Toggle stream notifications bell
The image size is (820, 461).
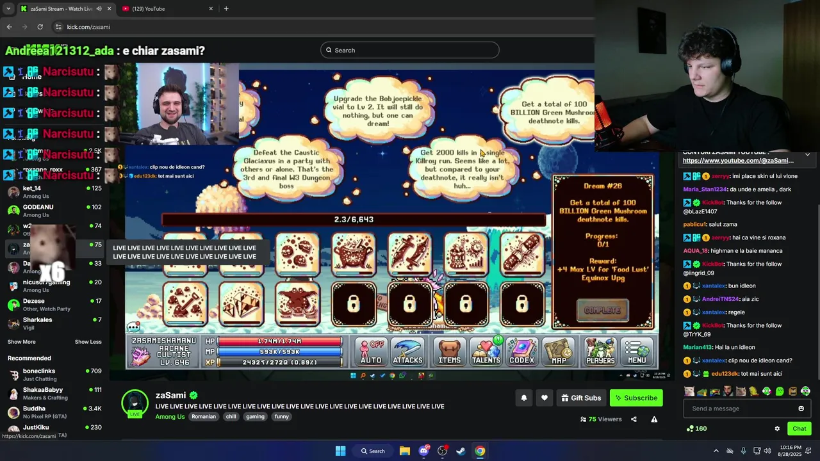523,398
